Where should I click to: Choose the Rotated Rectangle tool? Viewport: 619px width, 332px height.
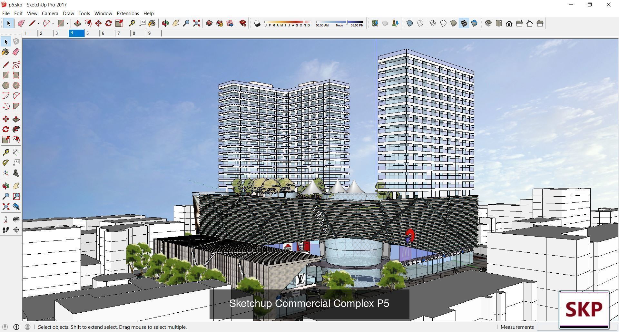click(16, 75)
